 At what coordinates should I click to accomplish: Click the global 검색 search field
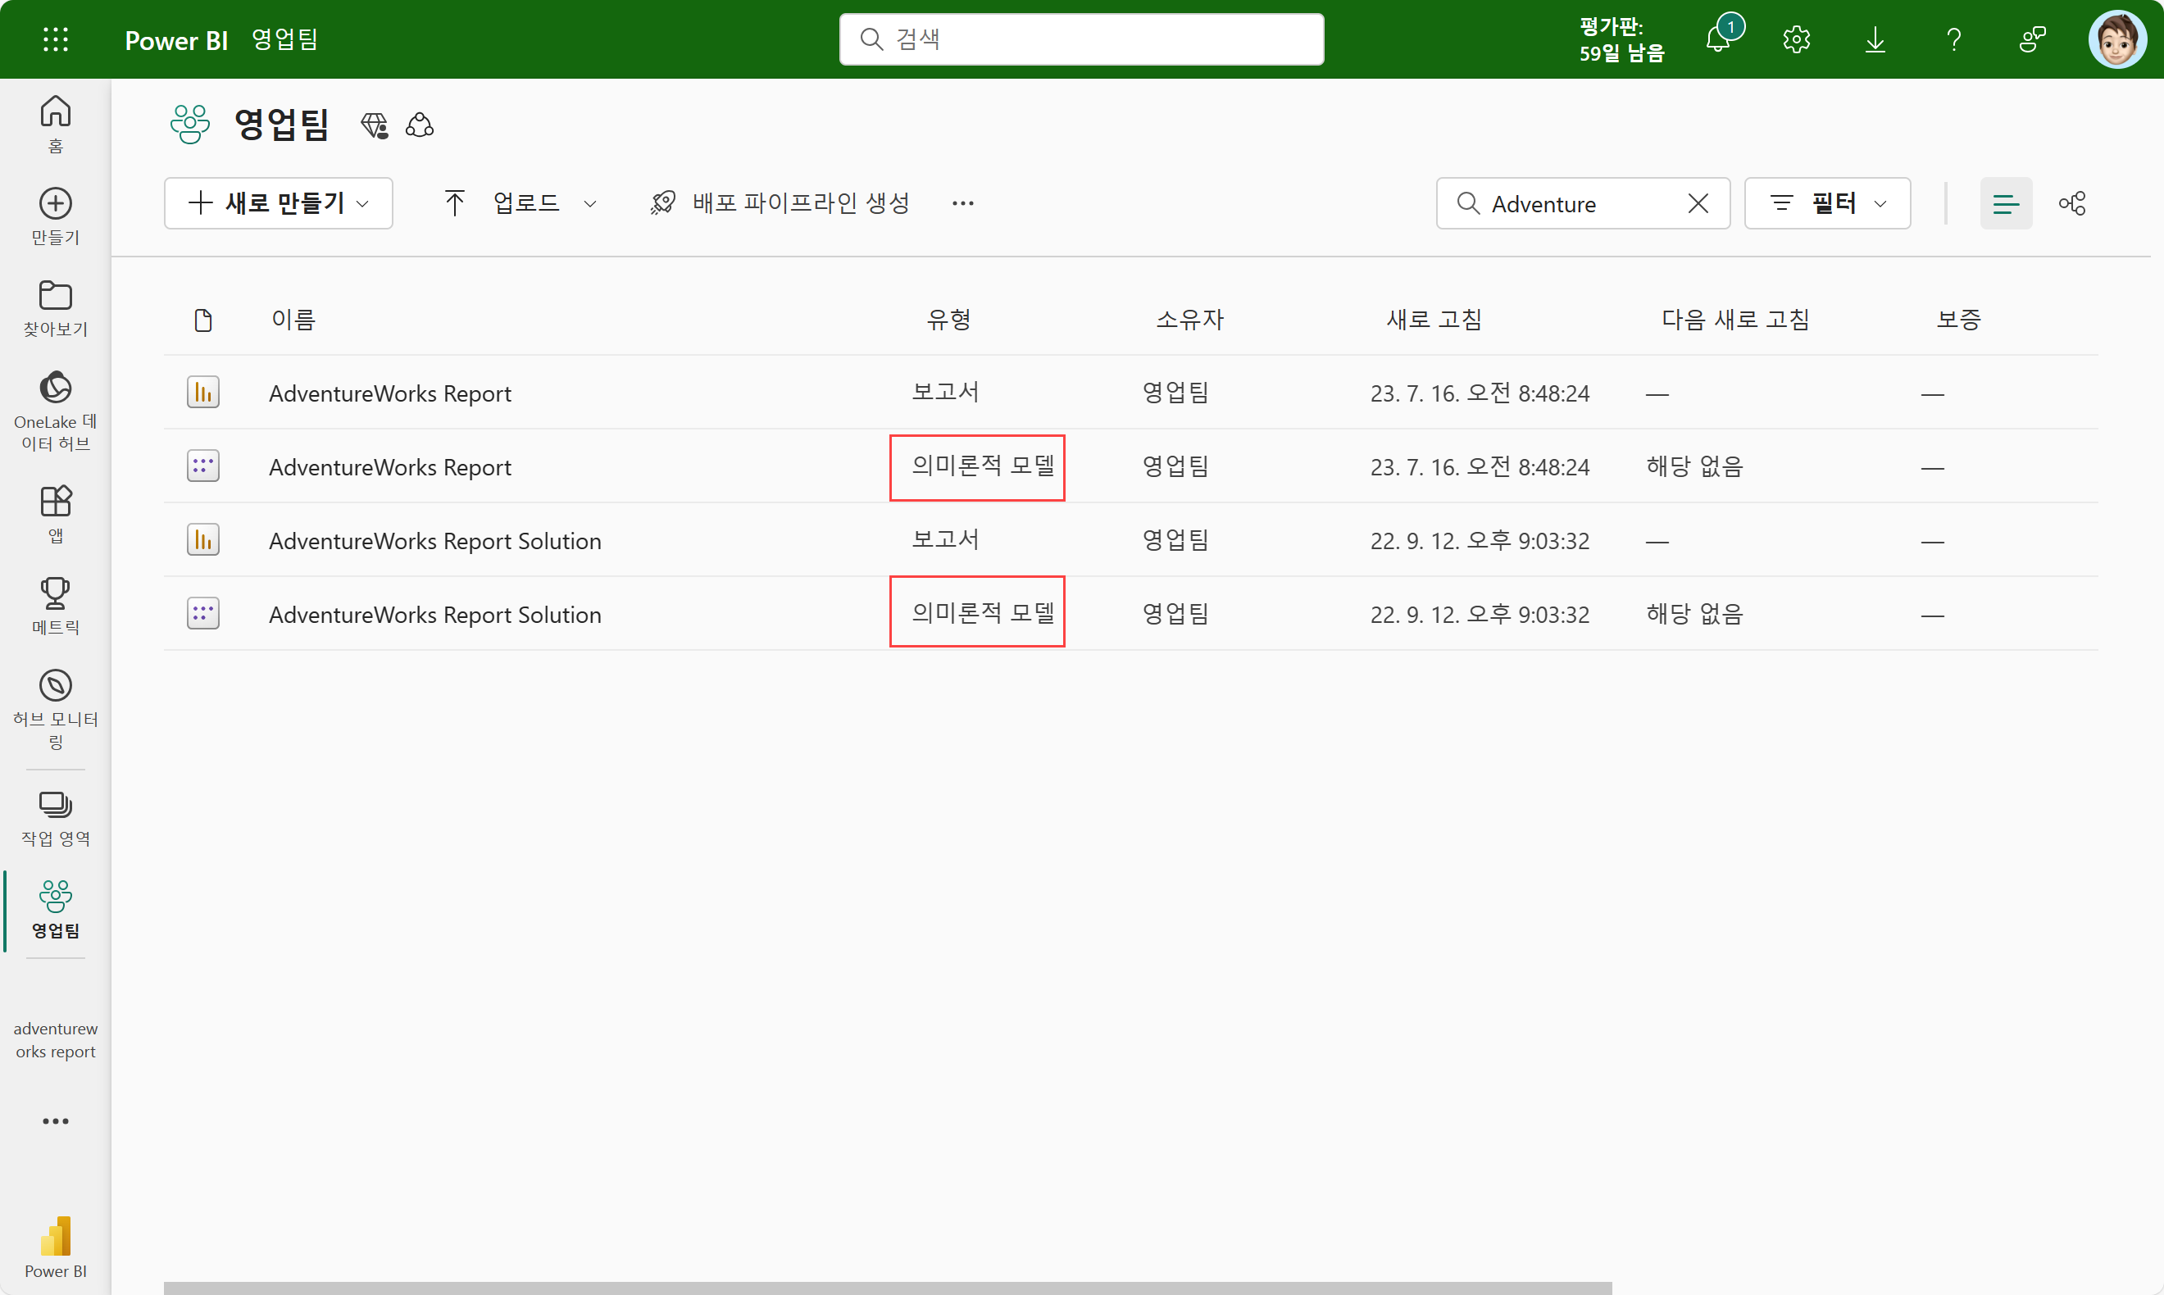tap(1080, 39)
